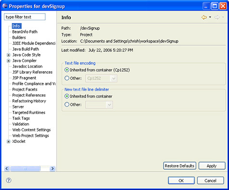Select J2EE Module Dependencies
Viewport: 229px width, 190px height.
34,43
